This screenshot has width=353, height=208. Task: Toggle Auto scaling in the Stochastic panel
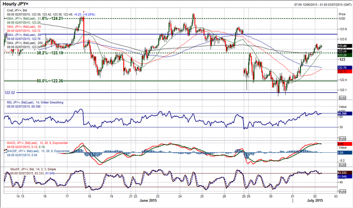tap(342, 191)
